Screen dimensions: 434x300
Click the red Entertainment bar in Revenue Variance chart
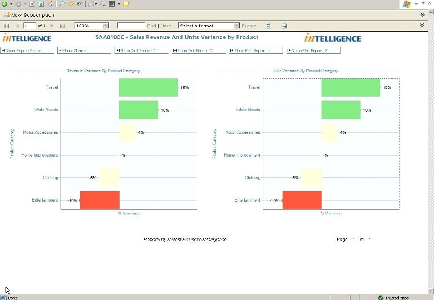100,200
